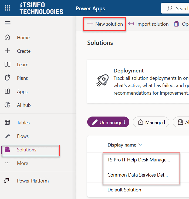189x199 pixels.
Task: Click the More ellipsis icon
Action: click(x=7, y=163)
